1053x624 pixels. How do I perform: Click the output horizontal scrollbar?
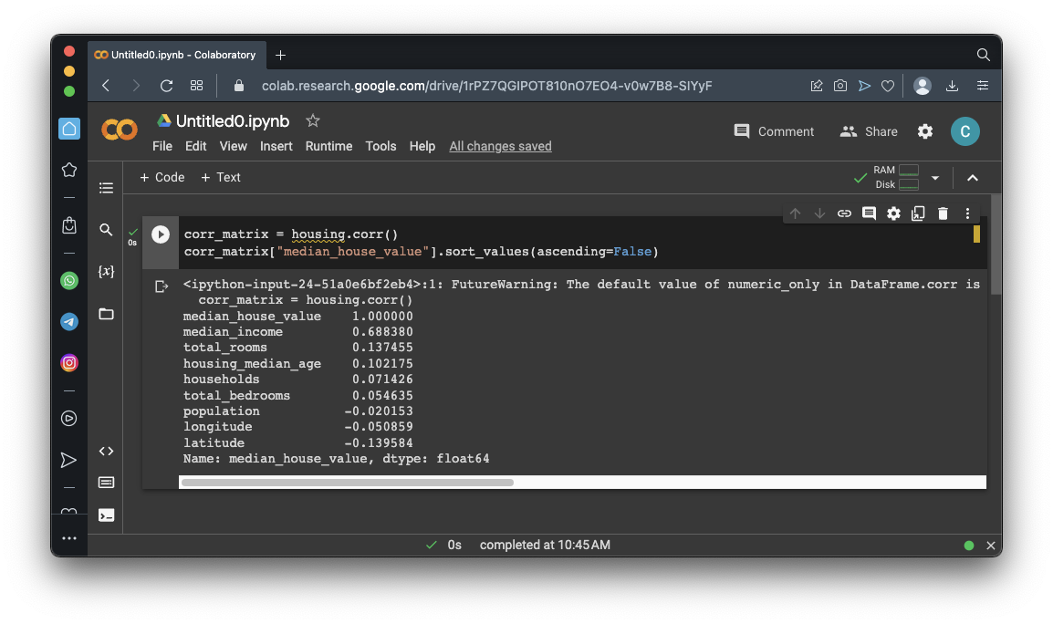tap(347, 483)
